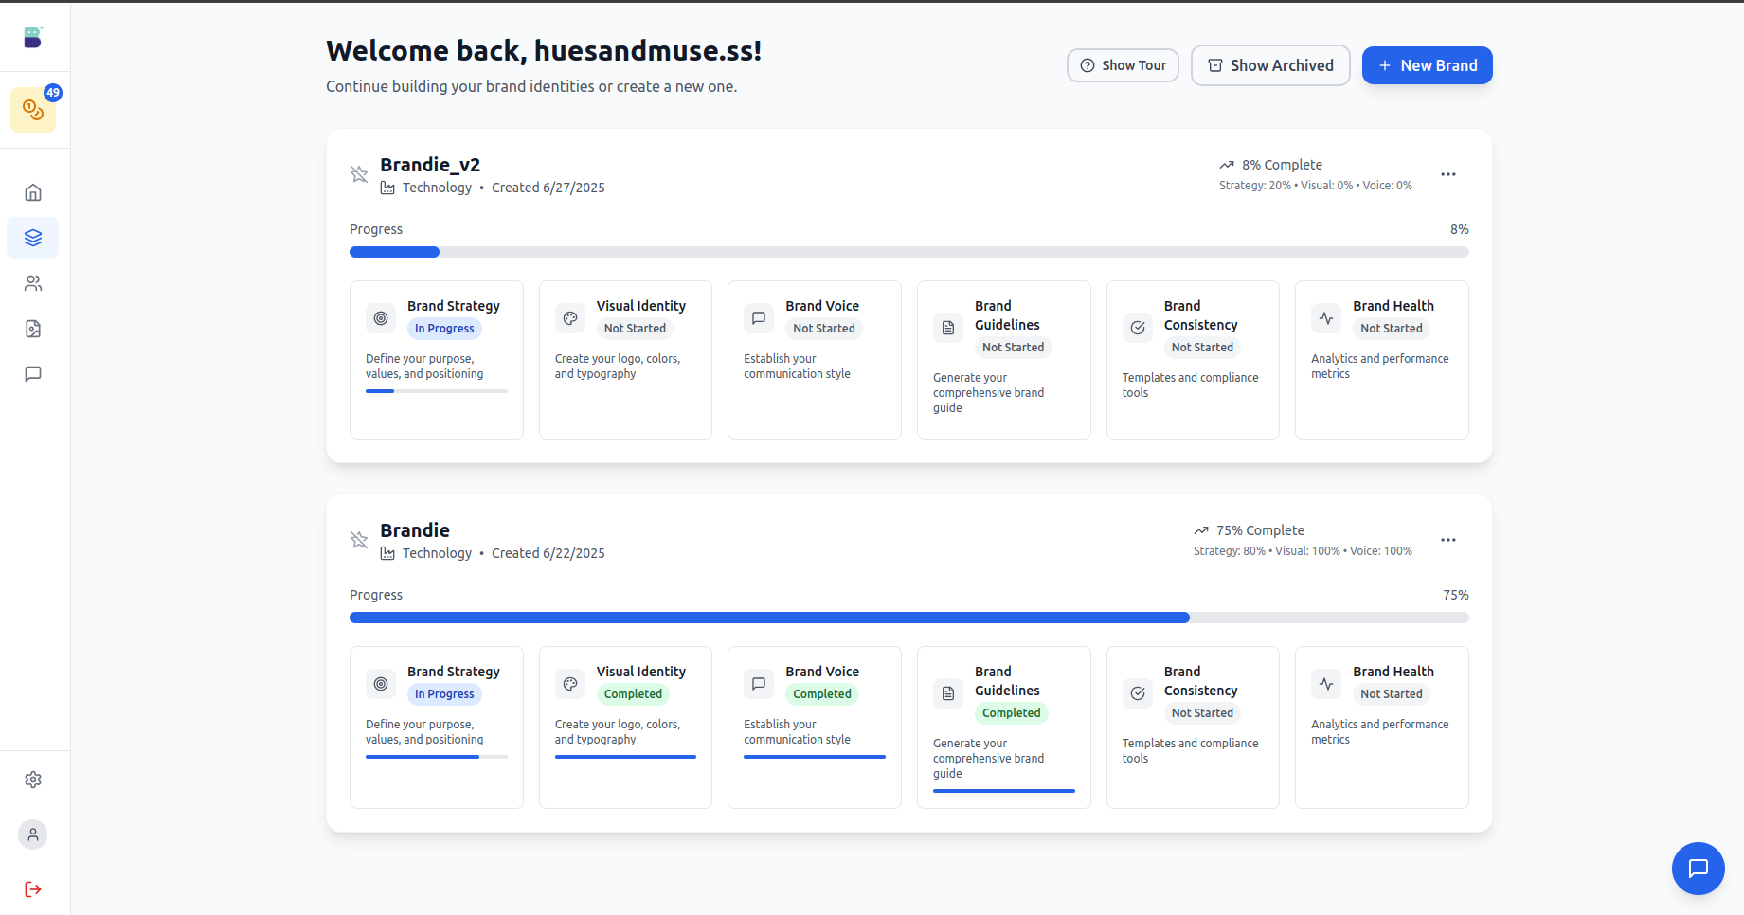Image resolution: width=1744 pixels, height=915 pixels.
Task: Click 'Created 6/22/2025' text
Action: [548, 553]
